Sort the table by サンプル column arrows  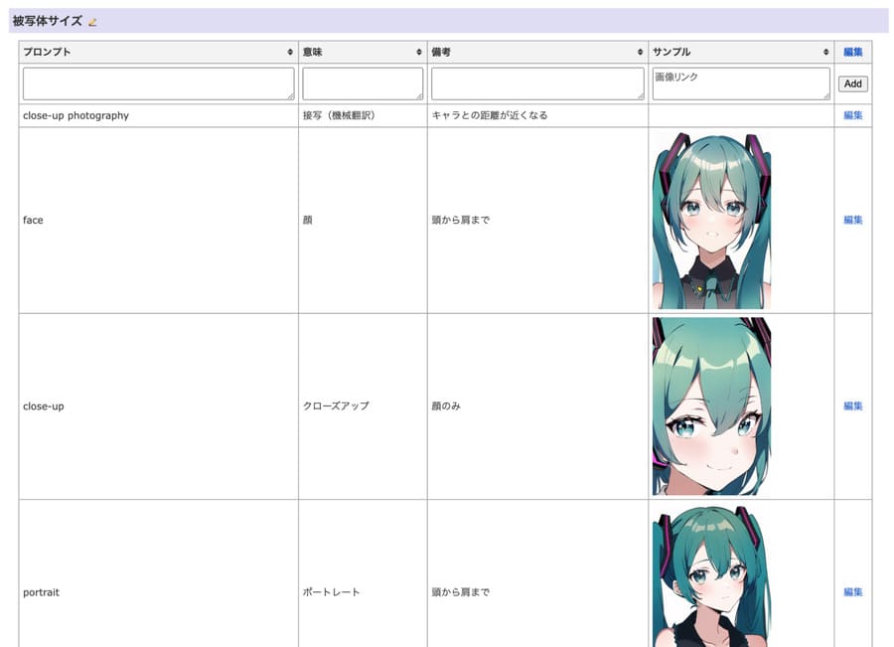(825, 52)
